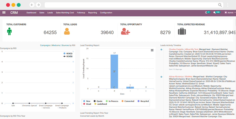Click the Campaigns by ROI This Year heading
This screenshot has height=119, width=236.
[13, 116]
